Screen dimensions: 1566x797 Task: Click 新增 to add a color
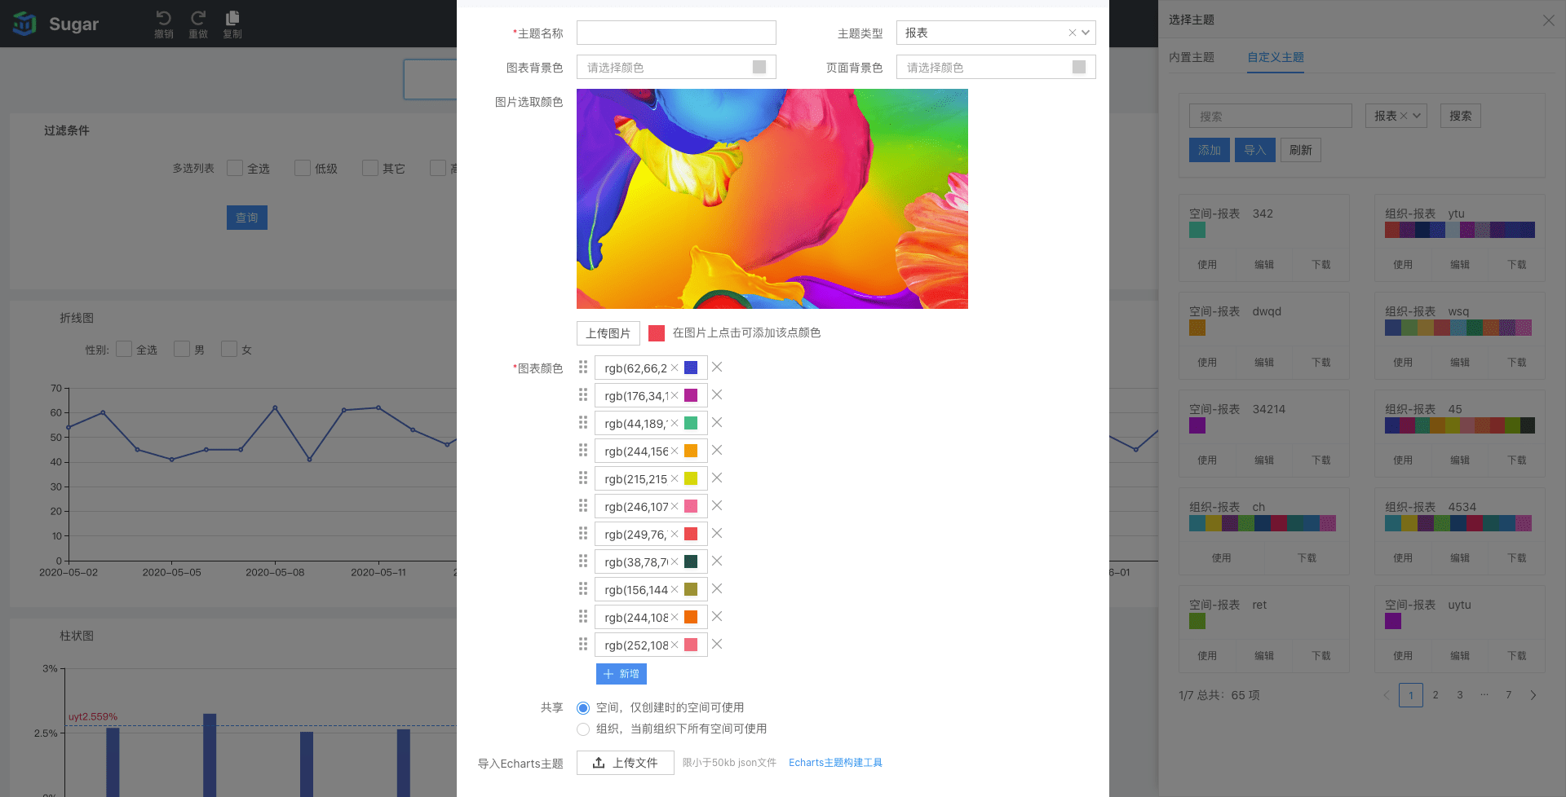[622, 674]
